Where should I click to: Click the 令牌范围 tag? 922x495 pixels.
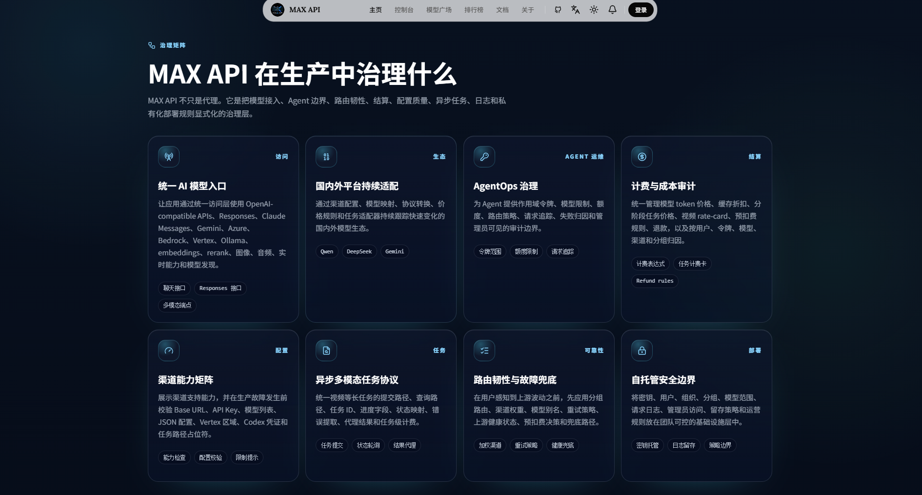pyautogui.click(x=490, y=252)
